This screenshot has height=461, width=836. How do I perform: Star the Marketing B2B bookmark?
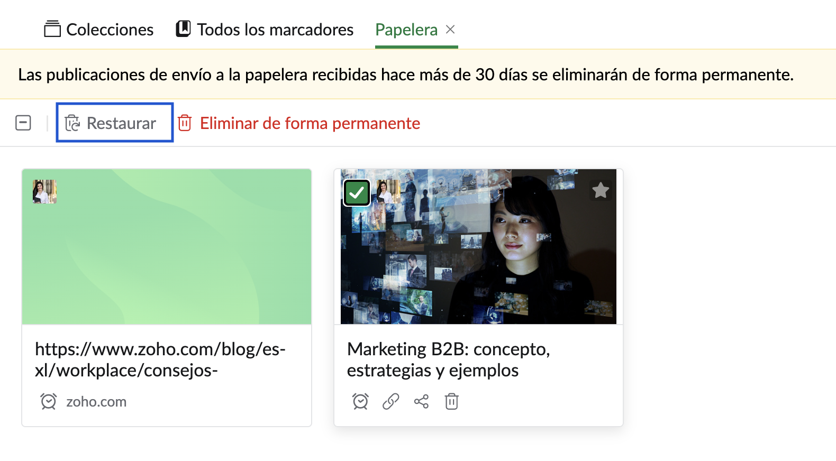point(601,190)
